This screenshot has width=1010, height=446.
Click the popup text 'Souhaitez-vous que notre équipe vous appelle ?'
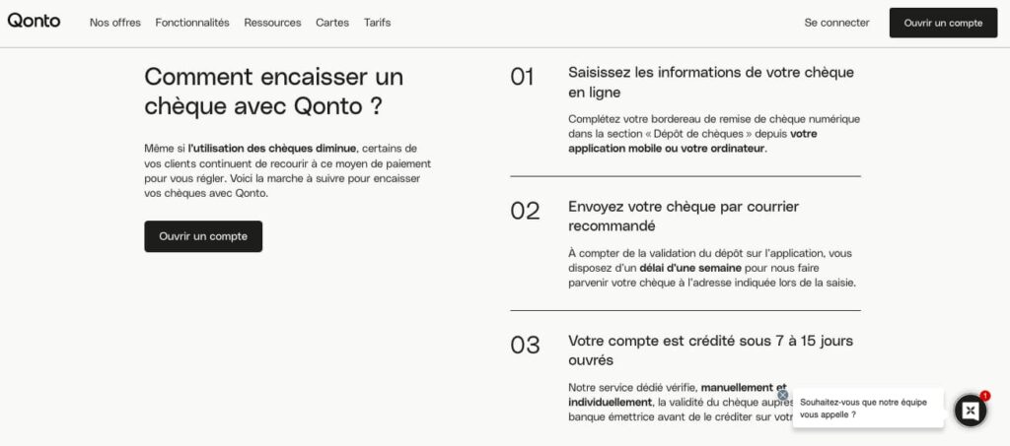863,408
